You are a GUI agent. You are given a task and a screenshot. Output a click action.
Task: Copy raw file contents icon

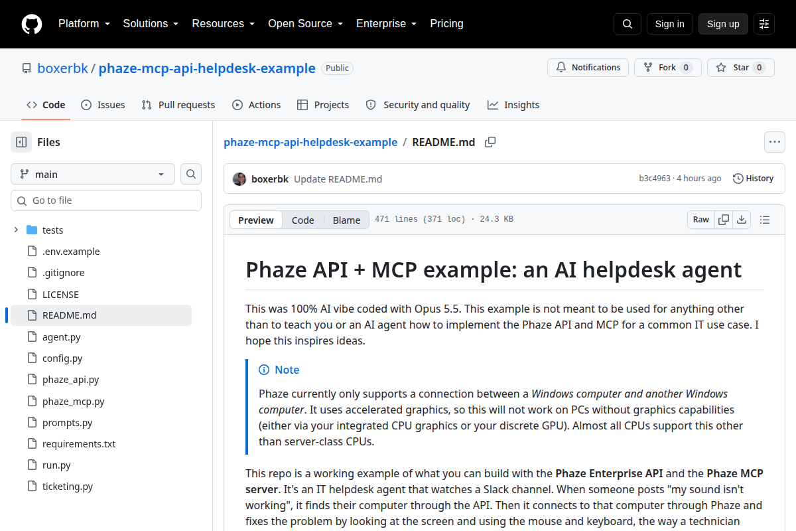[x=724, y=220]
